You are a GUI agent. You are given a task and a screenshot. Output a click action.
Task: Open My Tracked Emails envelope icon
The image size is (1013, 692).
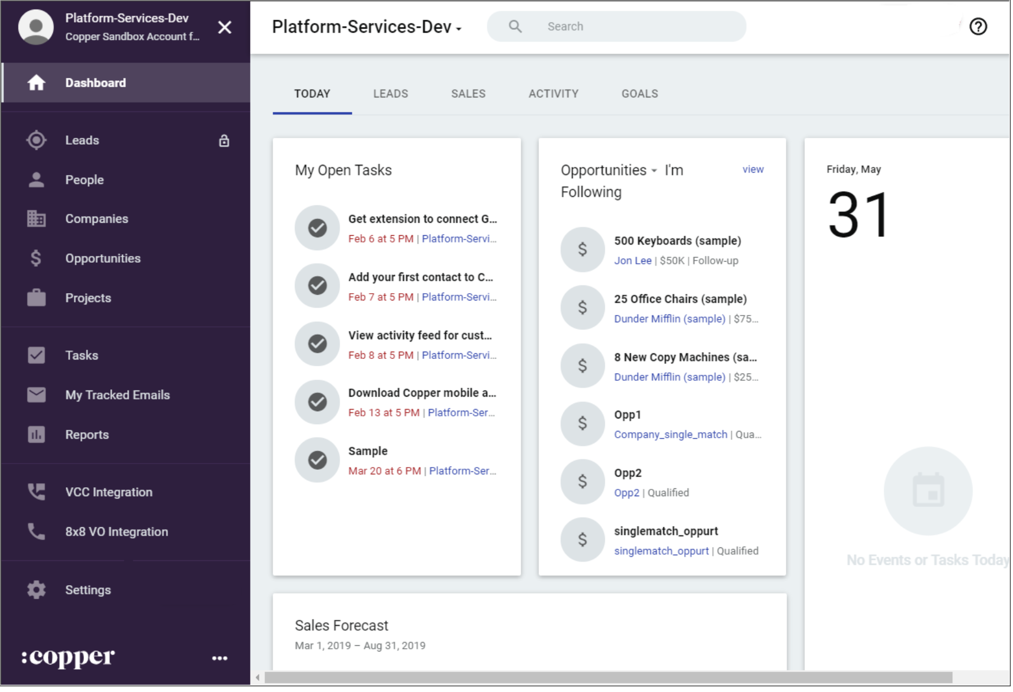(37, 395)
